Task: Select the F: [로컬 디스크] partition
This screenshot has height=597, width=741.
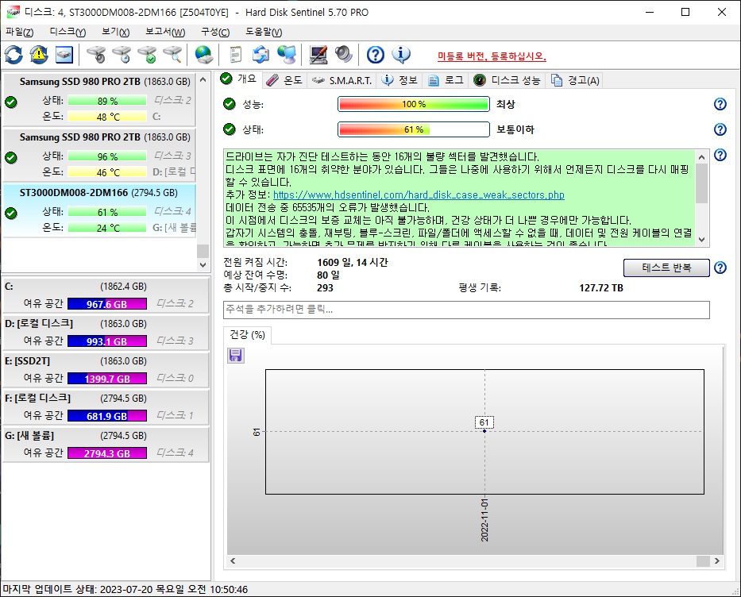Action: [106, 406]
